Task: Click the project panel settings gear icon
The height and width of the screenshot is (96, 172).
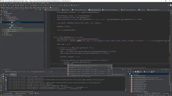Action: click(x=40, y=10)
